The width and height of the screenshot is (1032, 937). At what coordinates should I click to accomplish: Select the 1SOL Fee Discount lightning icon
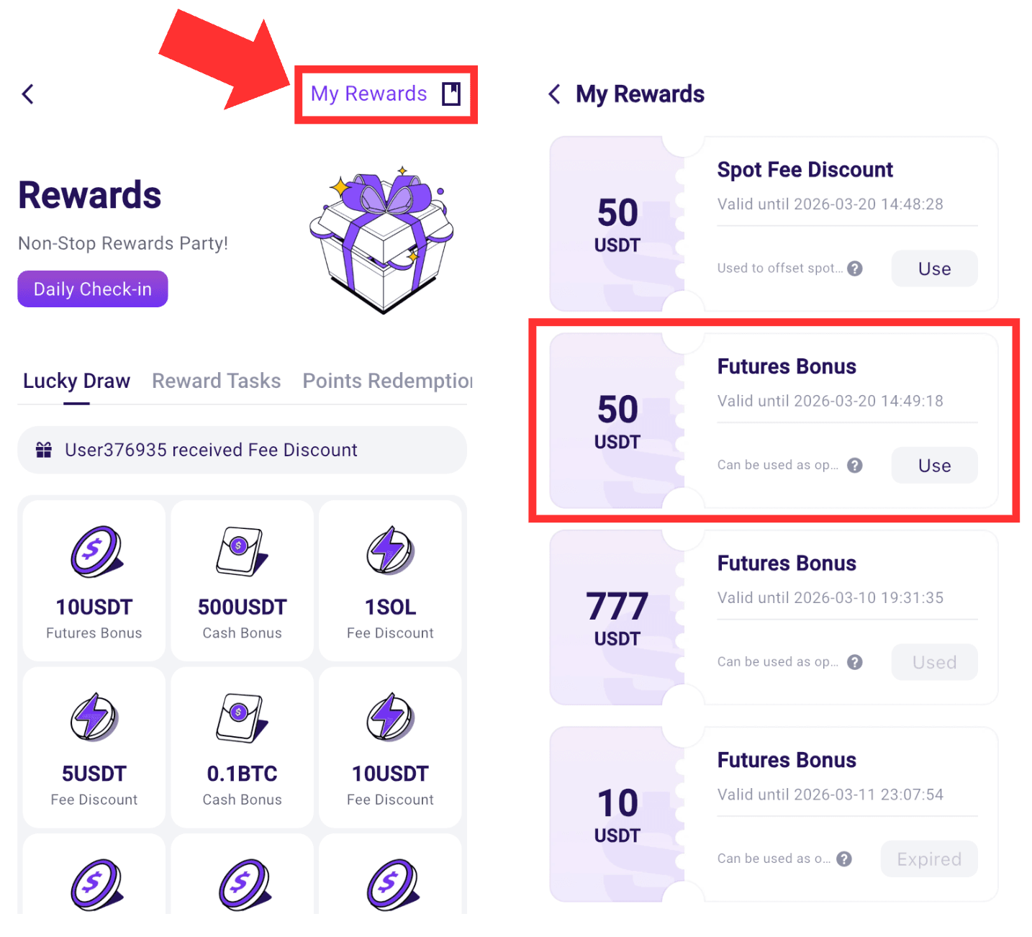pyautogui.click(x=390, y=551)
